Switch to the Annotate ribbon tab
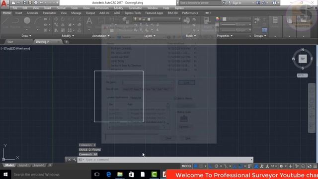Viewport: 318px width, 179px height. pyautogui.click(x=32, y=13)
